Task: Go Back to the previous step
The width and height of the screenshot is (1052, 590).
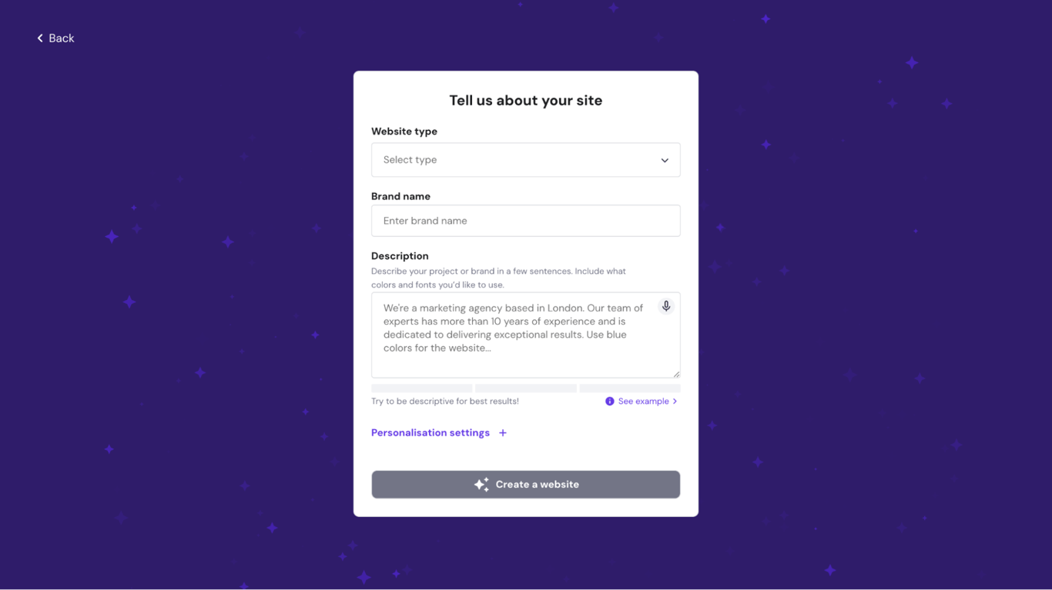Action: tap(55, 37)
